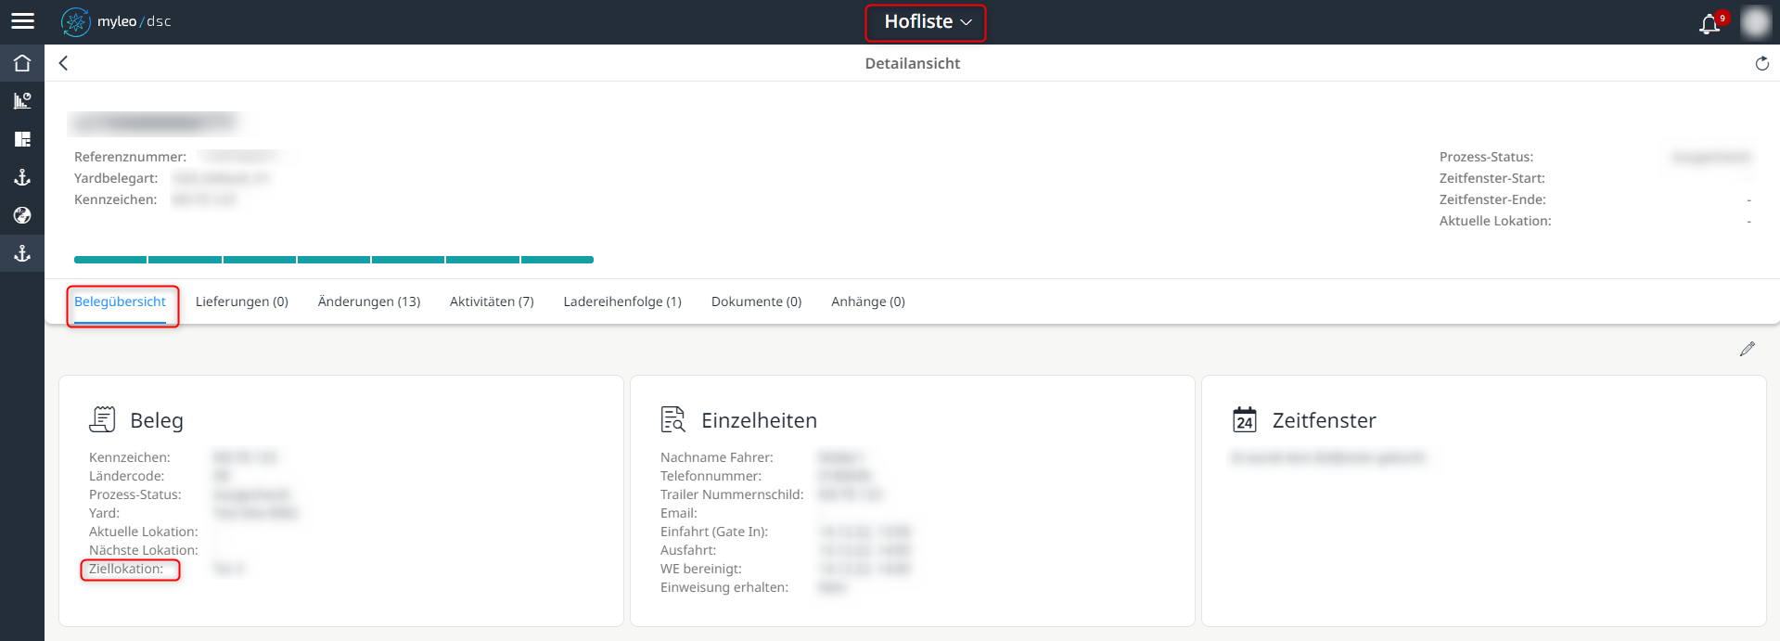Click the Nachname Fahrer label

717,457
